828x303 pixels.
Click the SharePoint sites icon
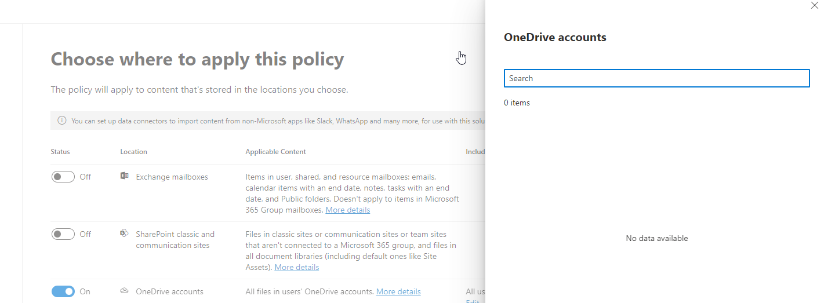point(124,233)
